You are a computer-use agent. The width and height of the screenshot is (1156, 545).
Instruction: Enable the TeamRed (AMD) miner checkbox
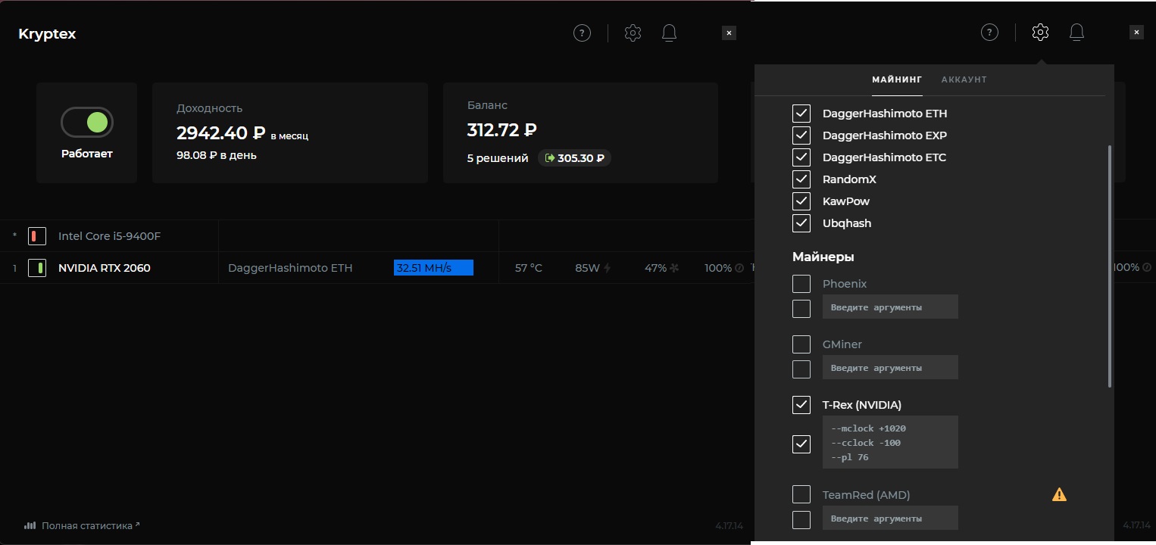point(801,495)
